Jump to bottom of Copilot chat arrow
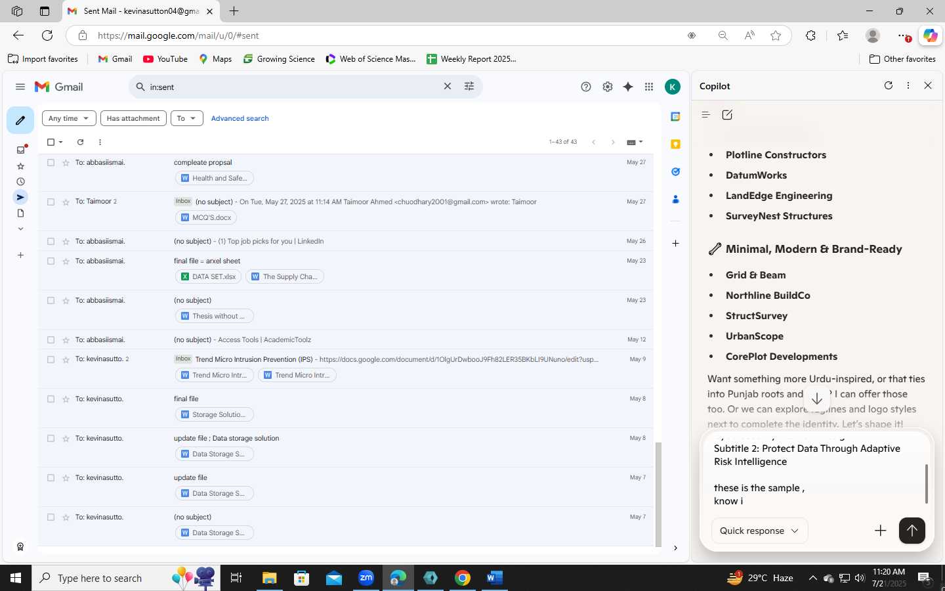Viewport: 945px width, 591px height. point(817,399)
